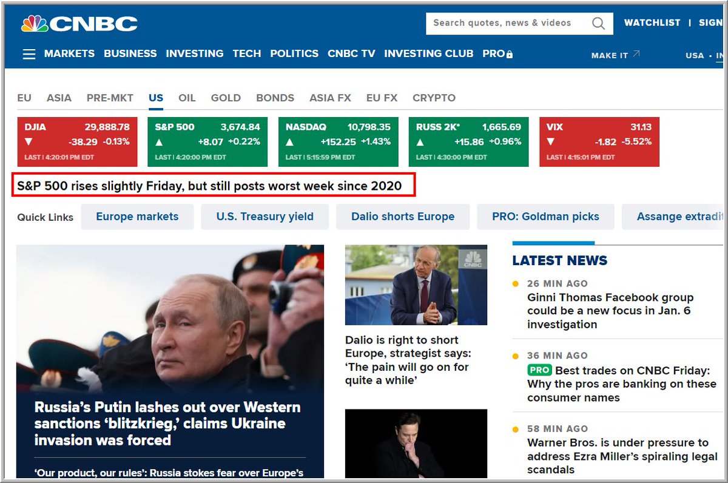Viewport: 728px width, 483px height.
Task: Open the NASDAQ quote card
Action: 338,142
